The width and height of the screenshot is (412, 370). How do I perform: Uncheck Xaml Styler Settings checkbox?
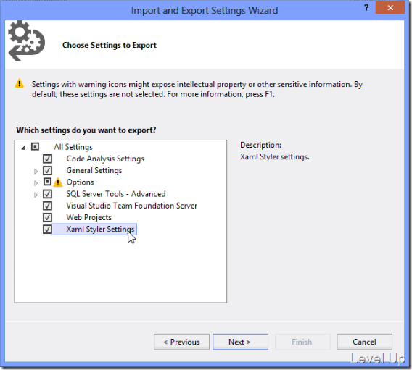click(47, 230)
